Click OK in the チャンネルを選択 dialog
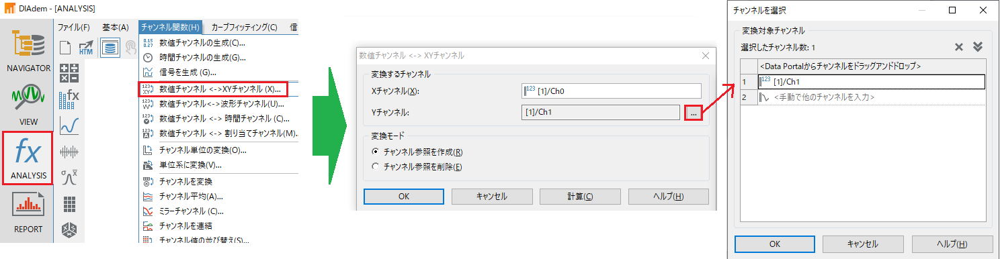Image resolution: width=1000 pixels, height=259 pixels. [774, 244]
